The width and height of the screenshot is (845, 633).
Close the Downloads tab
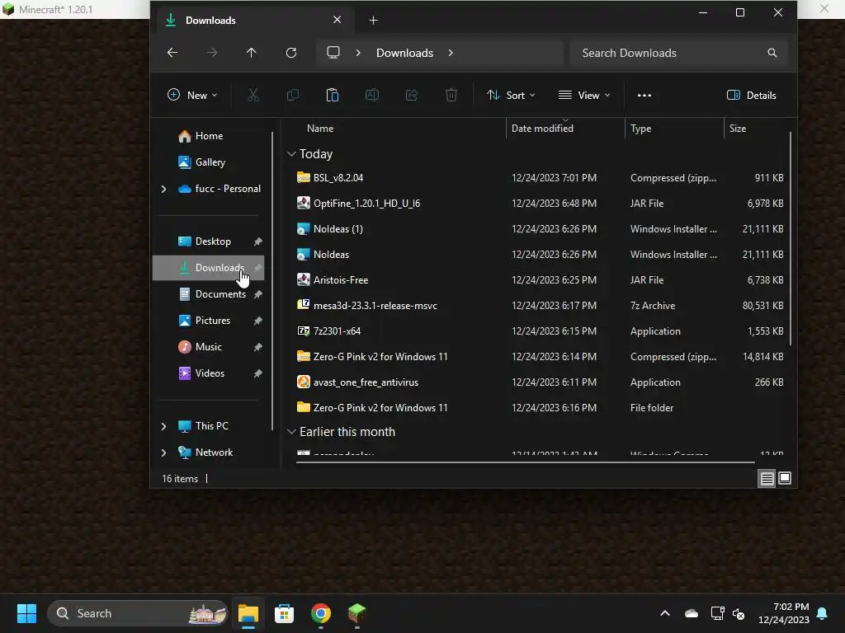tap(338, 20)
